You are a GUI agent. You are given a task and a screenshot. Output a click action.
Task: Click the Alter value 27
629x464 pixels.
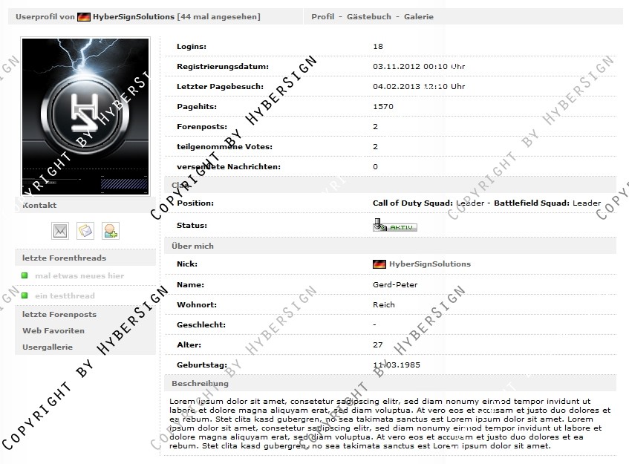pos(378,345)
